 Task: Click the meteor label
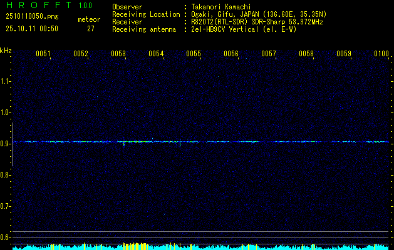coord(89,19)
